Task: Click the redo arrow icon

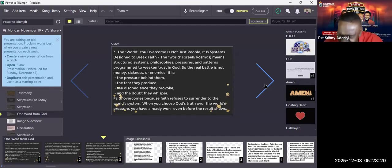Action: (x=111, y=11)
